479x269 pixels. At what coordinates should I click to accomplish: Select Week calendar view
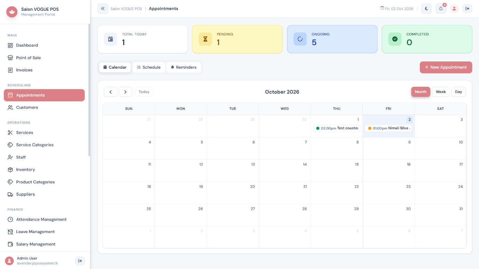pos(441,92)
